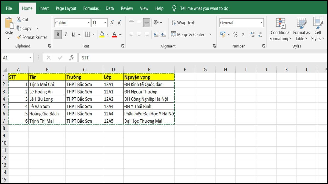Click the Orientation angled text icon
The image size is (328, 184).
(156, 23)
